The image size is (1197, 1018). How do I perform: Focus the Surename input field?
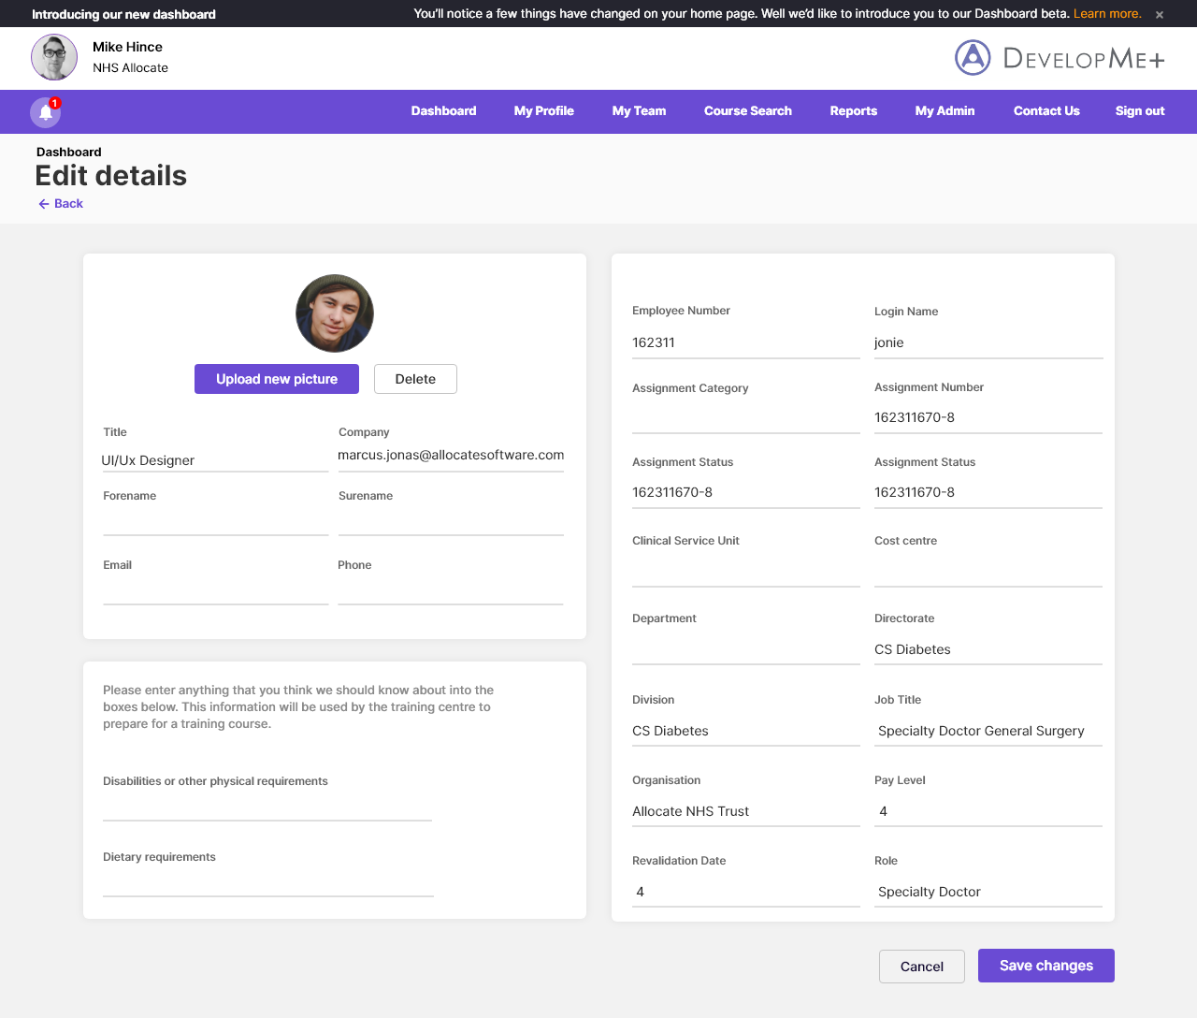pyautogui.click(x=451, y=522)
